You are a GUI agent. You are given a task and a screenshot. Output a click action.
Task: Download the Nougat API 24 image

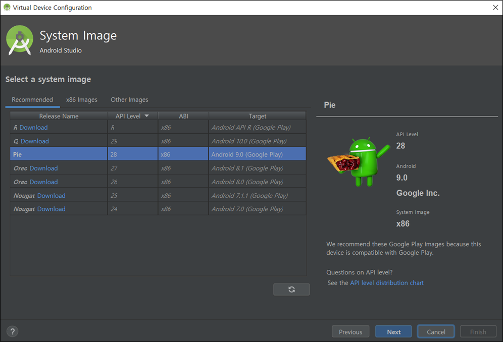[52, 209]
